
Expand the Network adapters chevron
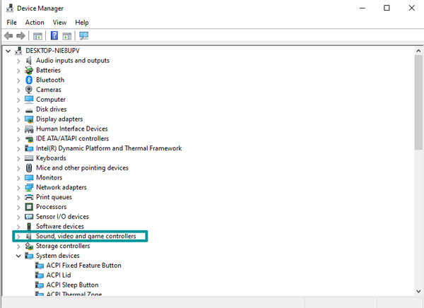(18, 188)
